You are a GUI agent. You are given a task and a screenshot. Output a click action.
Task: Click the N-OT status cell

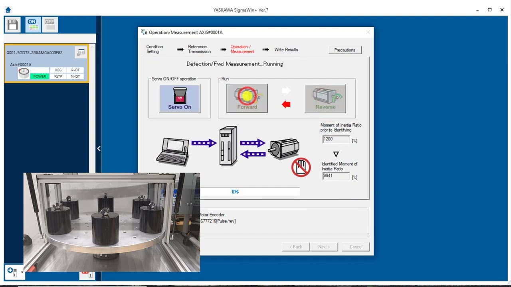pos(75,76)
